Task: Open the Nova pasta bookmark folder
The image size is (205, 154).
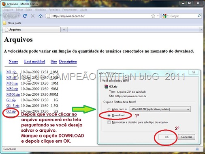Action: tap(12, 23)
